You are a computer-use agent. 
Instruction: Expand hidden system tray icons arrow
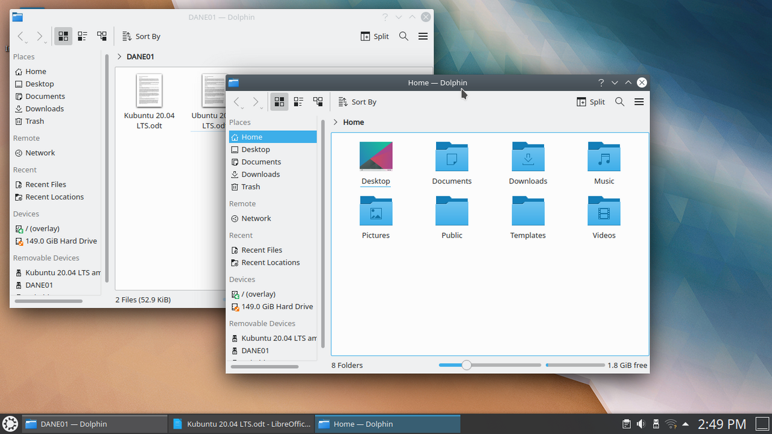click(686, 424)
